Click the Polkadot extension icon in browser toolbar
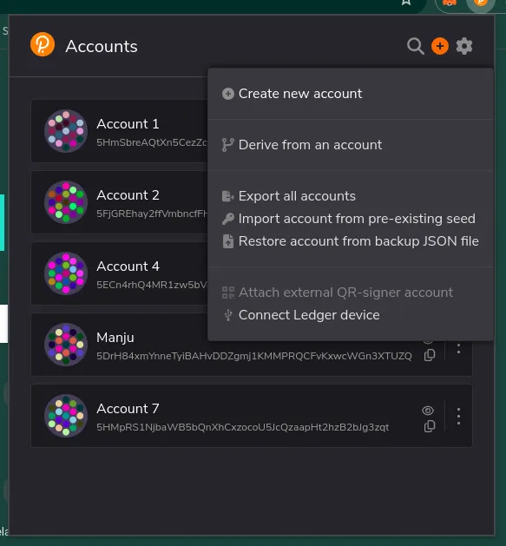The image size is (506, 546). coord(481,3)
